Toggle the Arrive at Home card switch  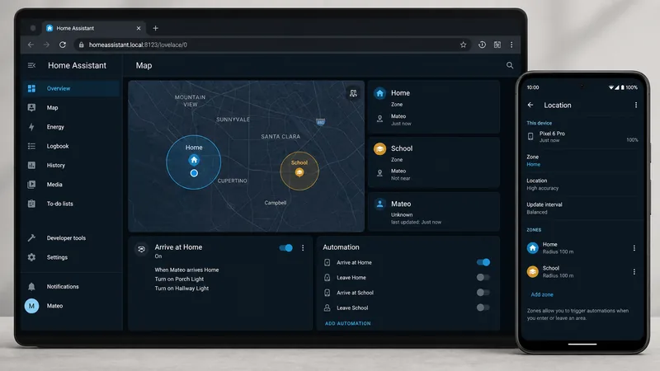(x=285, y=248)
